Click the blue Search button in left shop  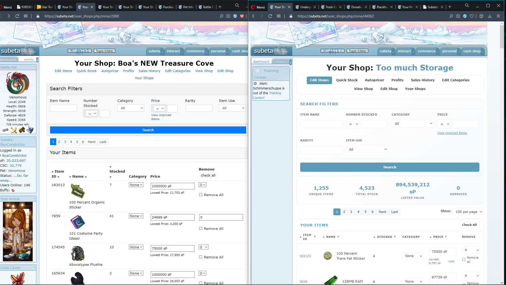(148, 130)
